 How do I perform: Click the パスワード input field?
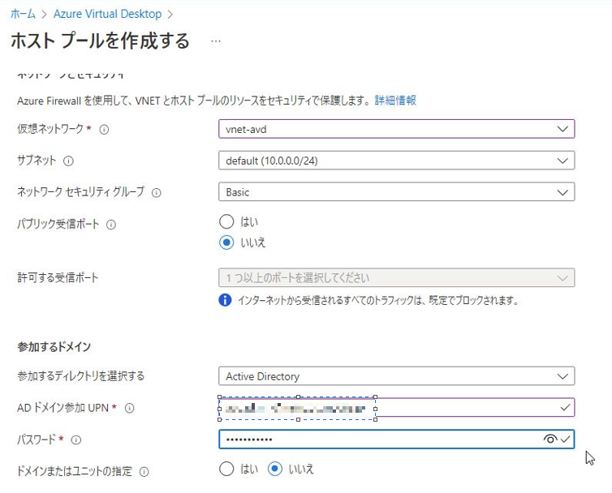coord(397,439)
